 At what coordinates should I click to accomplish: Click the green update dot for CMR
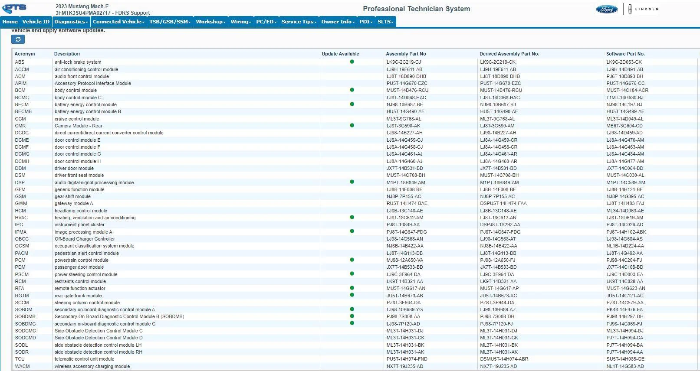352,126
